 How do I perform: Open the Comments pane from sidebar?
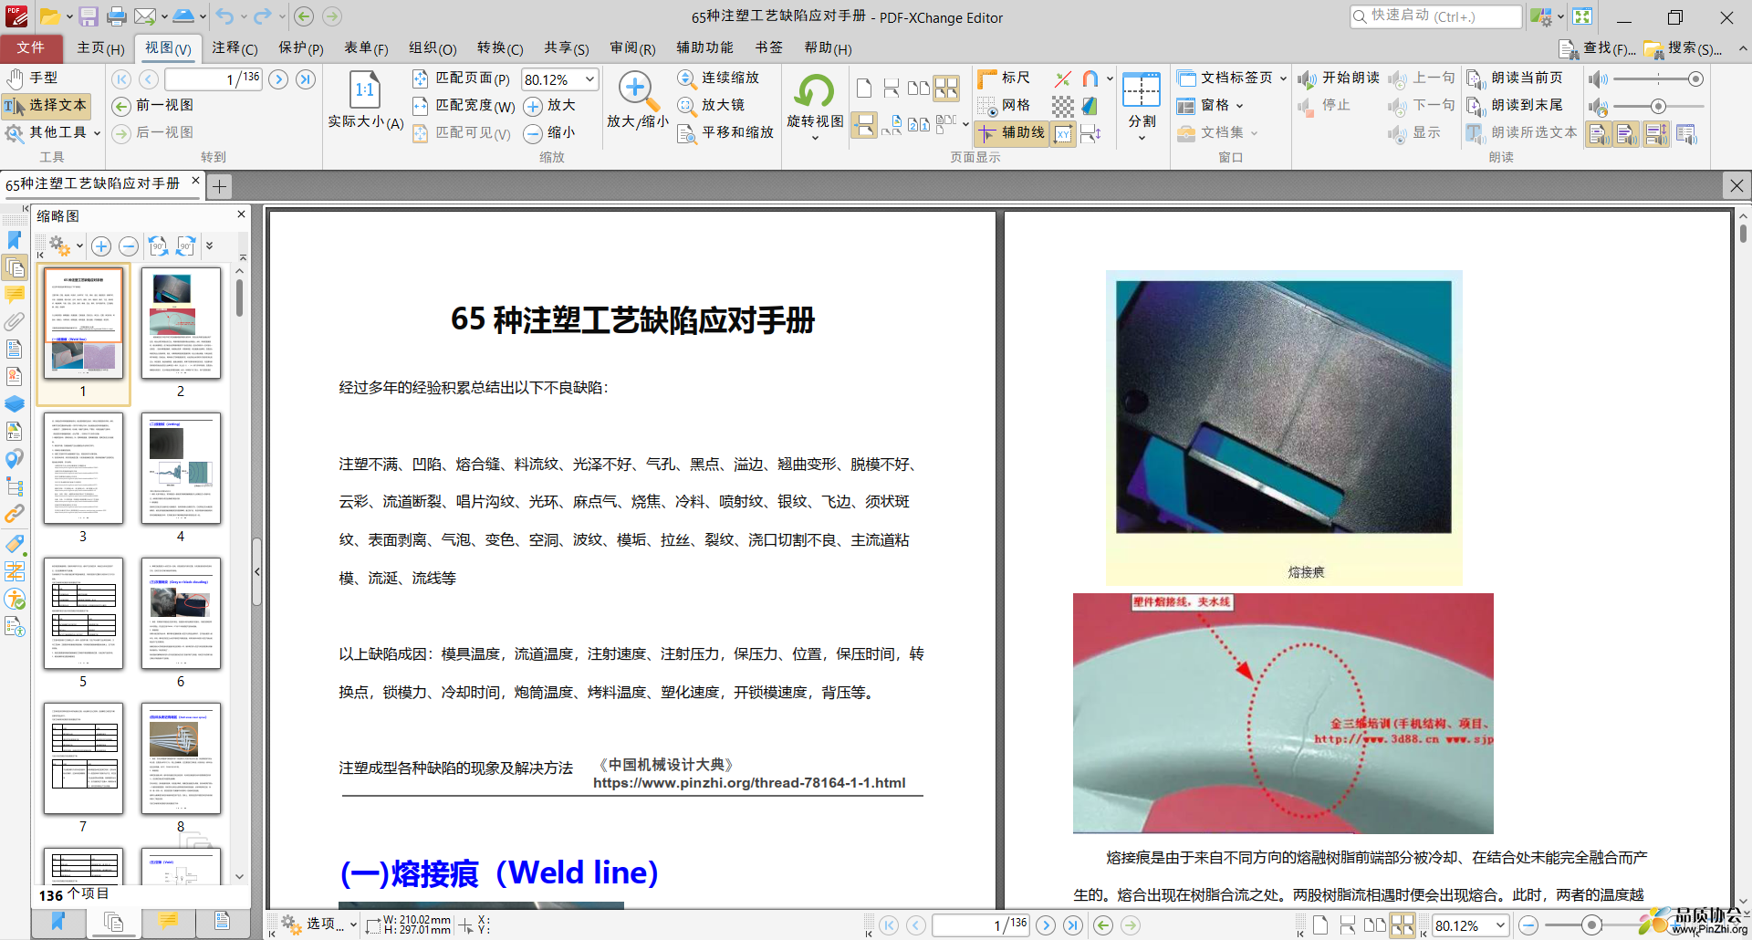[14, 295]
